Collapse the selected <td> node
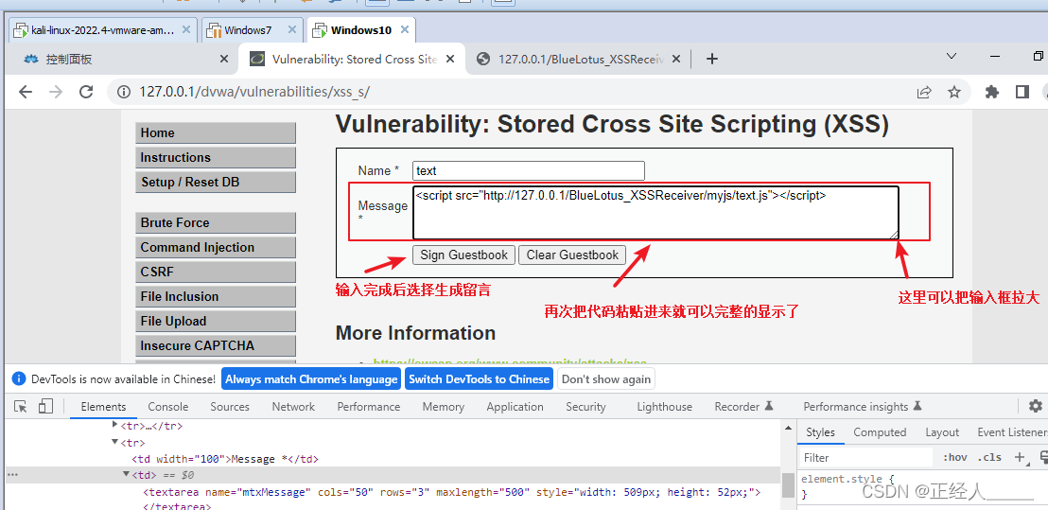This screenshot has width=1048, height=510. 126,475
